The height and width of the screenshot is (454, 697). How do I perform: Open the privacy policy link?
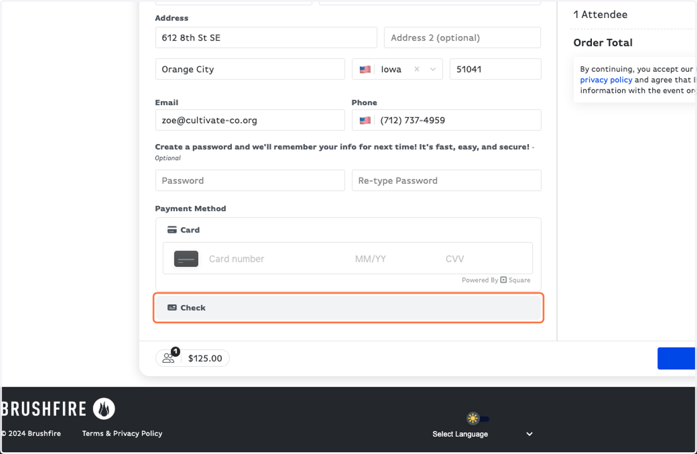tap(606, 80)
